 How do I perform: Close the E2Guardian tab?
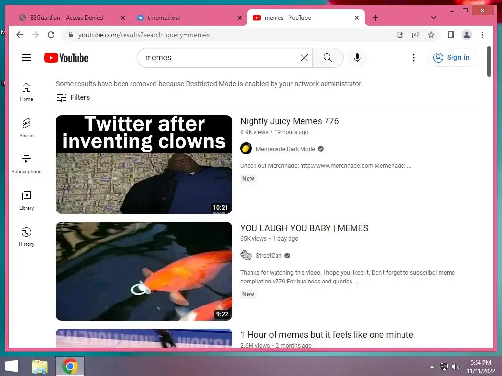click(122, 18)
